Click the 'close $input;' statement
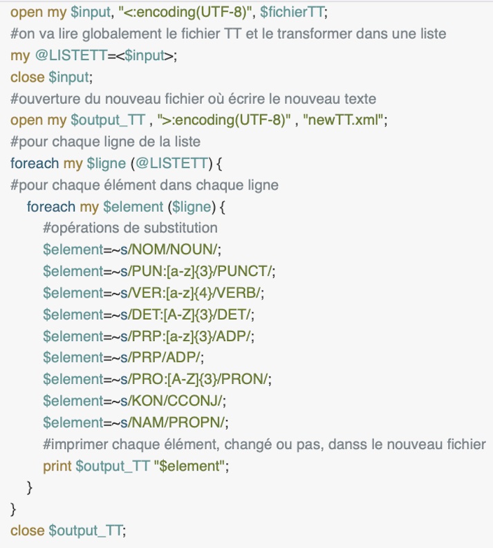This screenshot has height=548, width=493. pyautogui.click(x=52, y=77)
